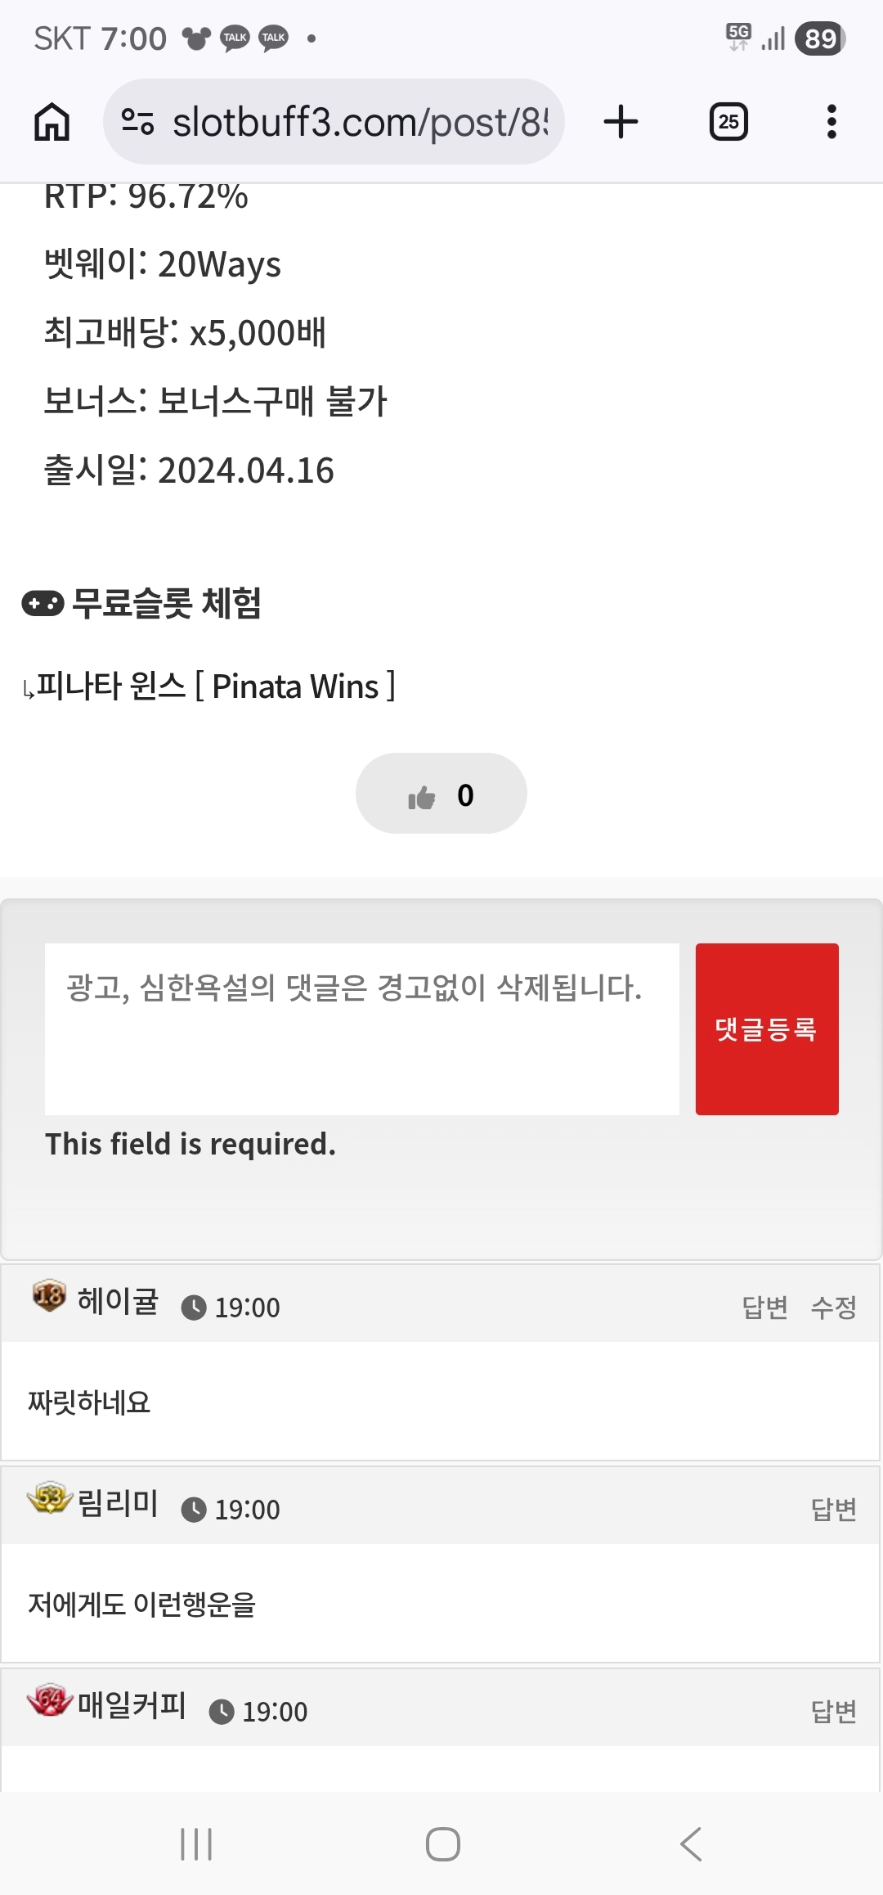Reply to 림리미's comment with 답변

pyautogui.click(x=833, y=1509)
